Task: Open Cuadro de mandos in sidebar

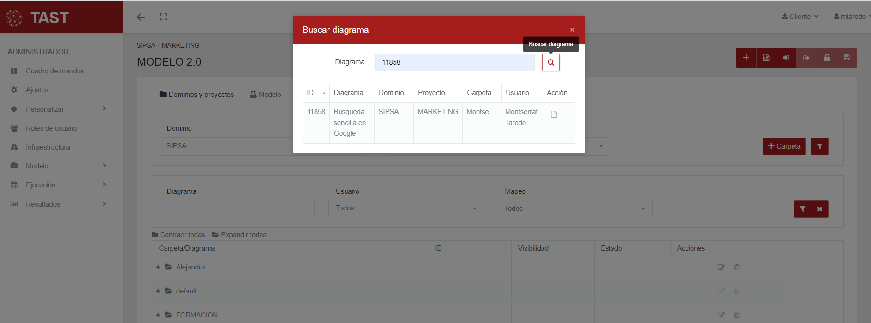Action: pos(54,71)
